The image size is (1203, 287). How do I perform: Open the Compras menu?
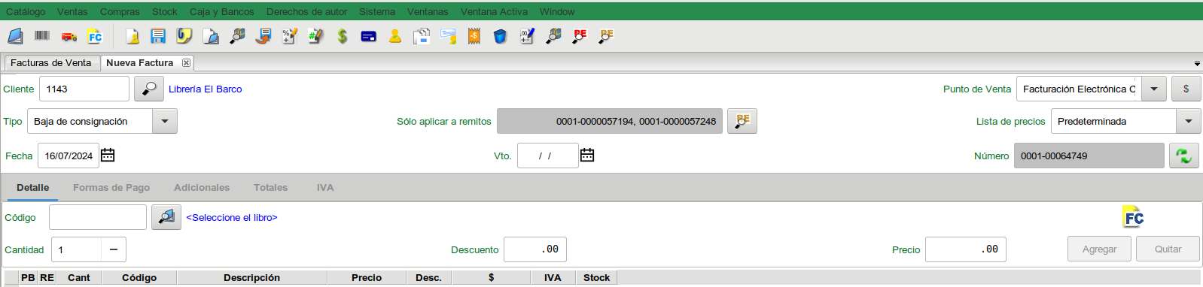point(120,11)
